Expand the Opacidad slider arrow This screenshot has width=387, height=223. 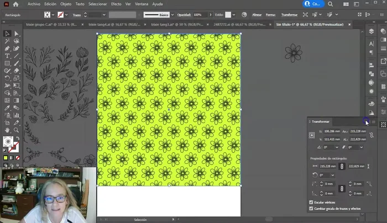point(210,15)
